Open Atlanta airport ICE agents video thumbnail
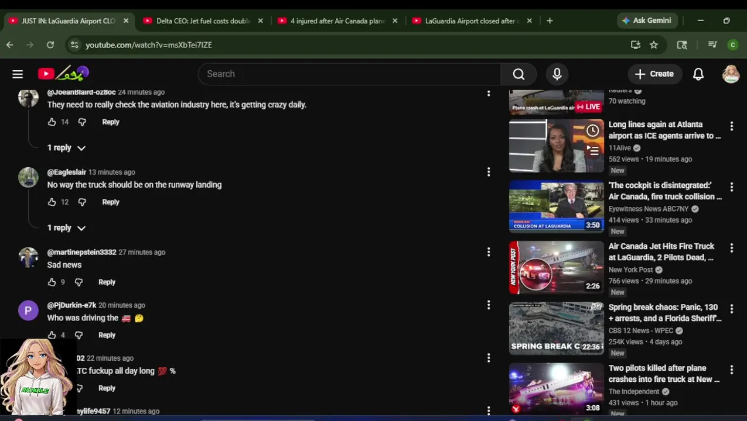This screenshot has width=747, height=421. tap(556, 146)
